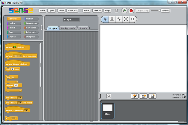
Task: Choose new sprite from file folder icon
Action: click(x=144, y=96)
